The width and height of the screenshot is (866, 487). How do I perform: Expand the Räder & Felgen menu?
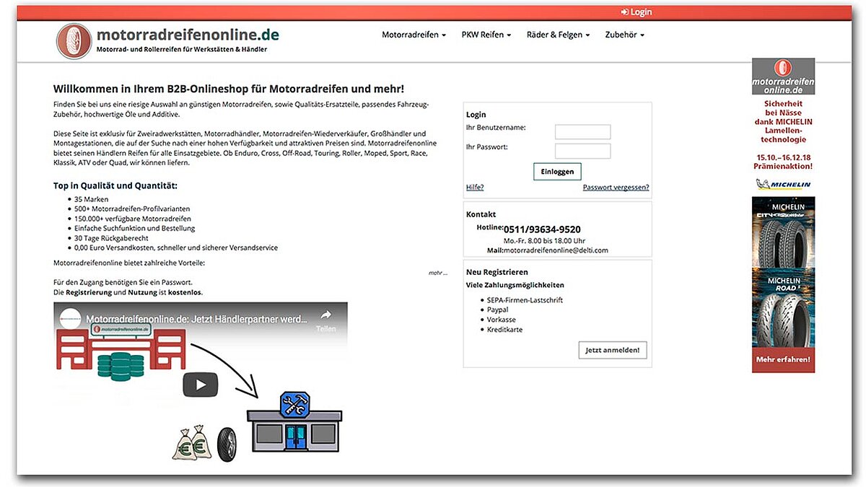pyautogui.click(x=558, y=35)
